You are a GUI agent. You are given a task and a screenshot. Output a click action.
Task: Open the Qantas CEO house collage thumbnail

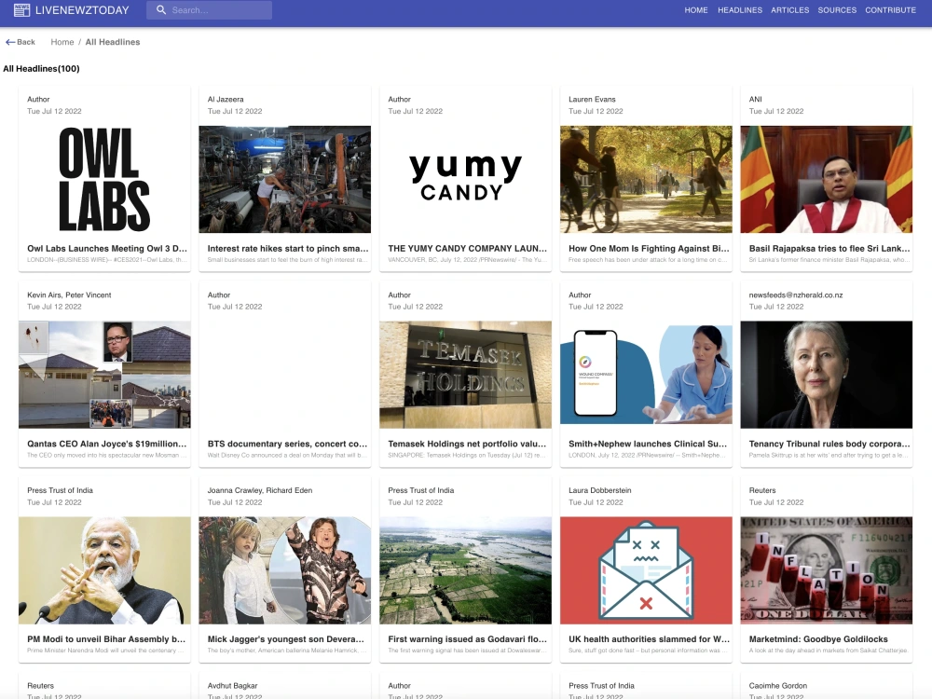104,375
